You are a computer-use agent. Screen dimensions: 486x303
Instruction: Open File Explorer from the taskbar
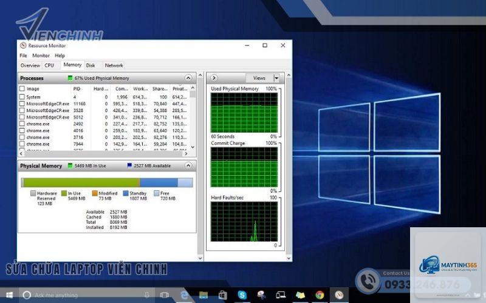[204, 295]
